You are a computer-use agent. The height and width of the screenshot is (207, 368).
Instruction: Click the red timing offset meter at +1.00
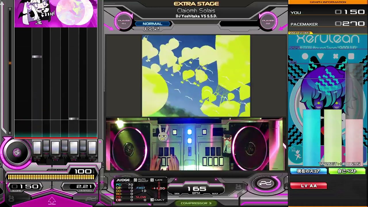[x=160, y=188]
